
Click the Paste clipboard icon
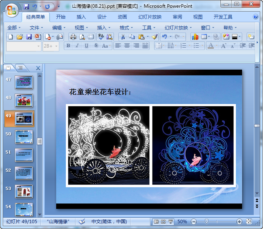[141, 37]
